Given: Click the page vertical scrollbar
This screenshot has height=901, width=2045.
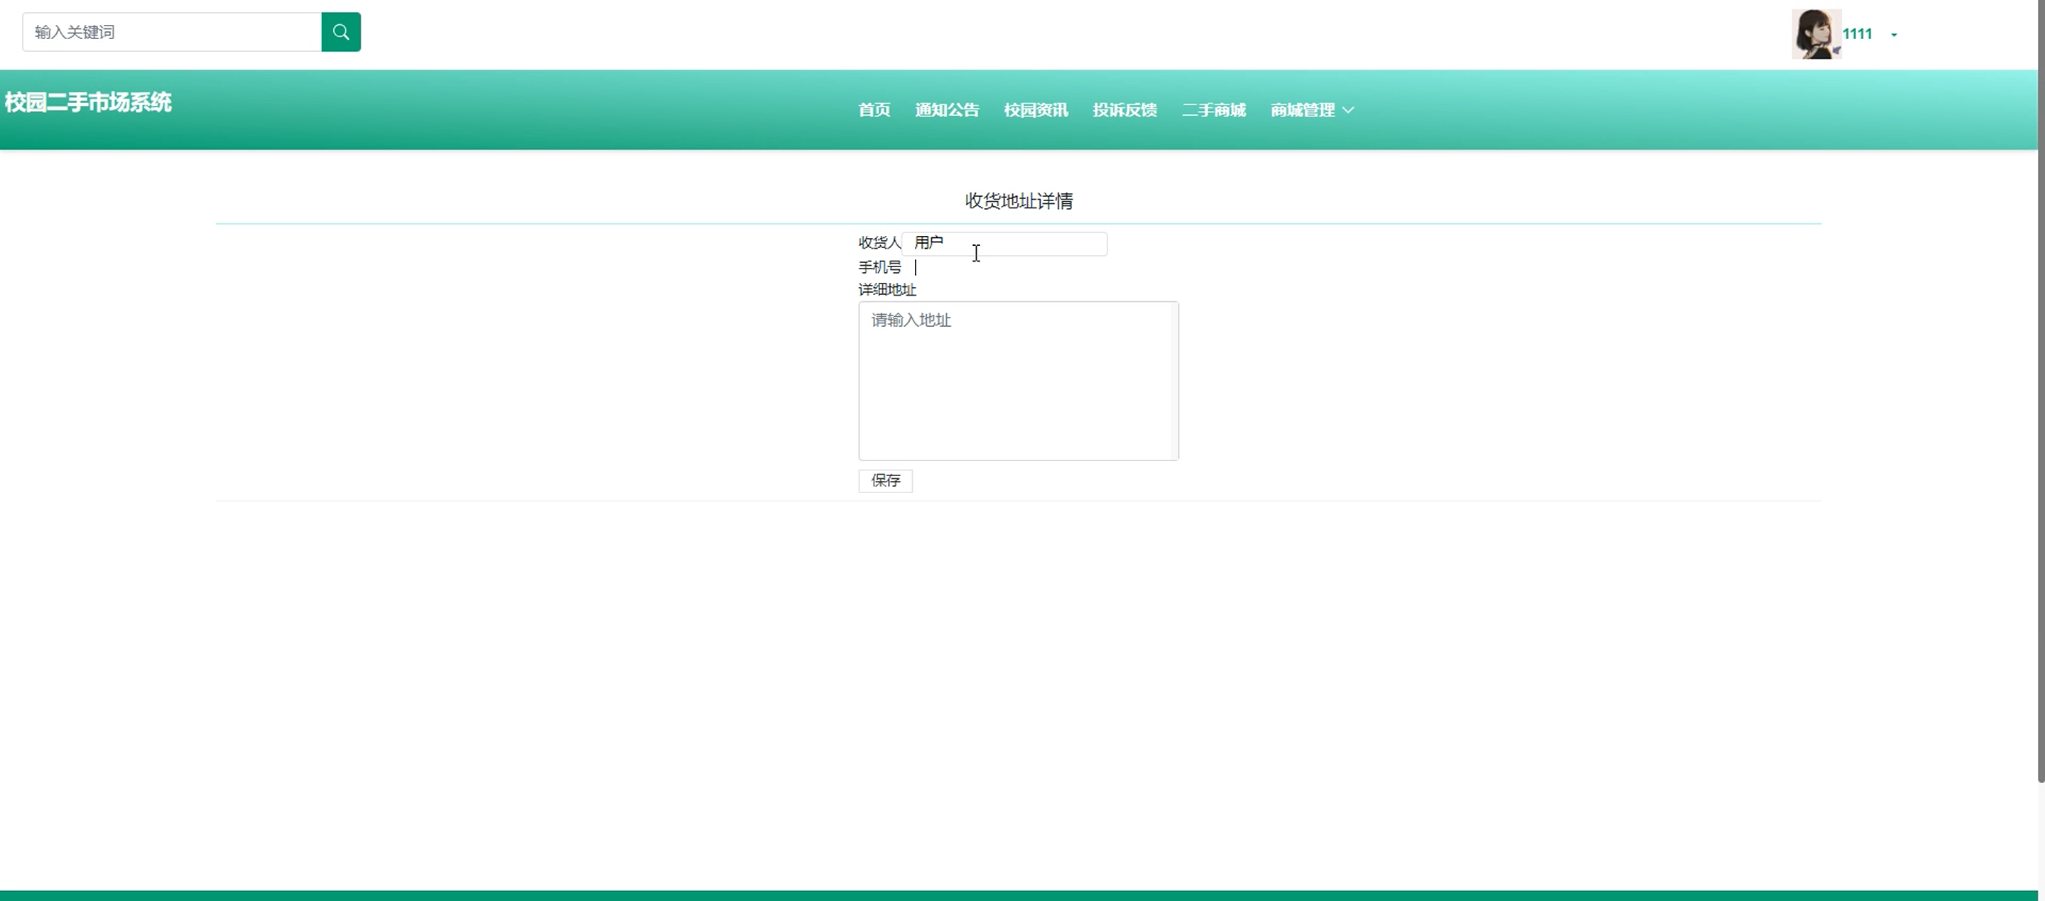Looking at the screenshot, I should 2039,397.
